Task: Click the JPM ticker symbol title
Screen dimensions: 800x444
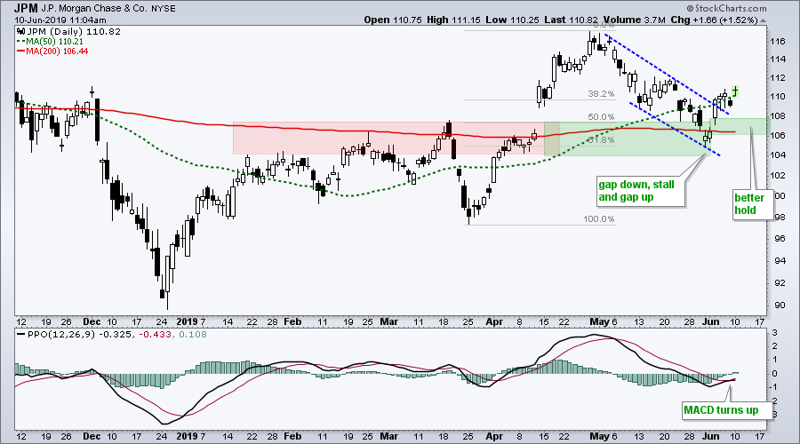Action: [25, 8]
